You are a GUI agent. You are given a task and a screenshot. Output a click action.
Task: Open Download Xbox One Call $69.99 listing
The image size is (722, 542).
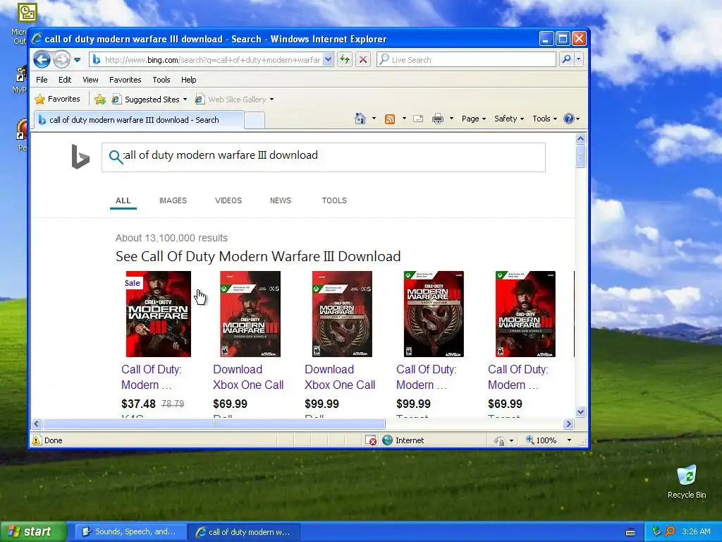(248, 377)
